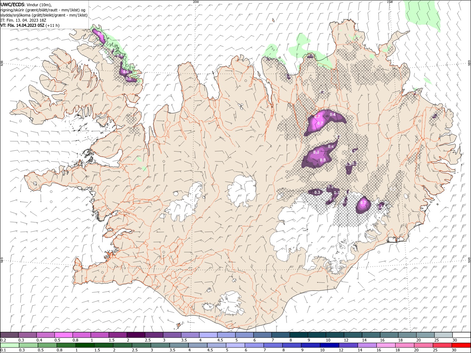
Task: Click the 'IT: Fim. 13. 04. 2023 18Z' line
Action: 24,20
